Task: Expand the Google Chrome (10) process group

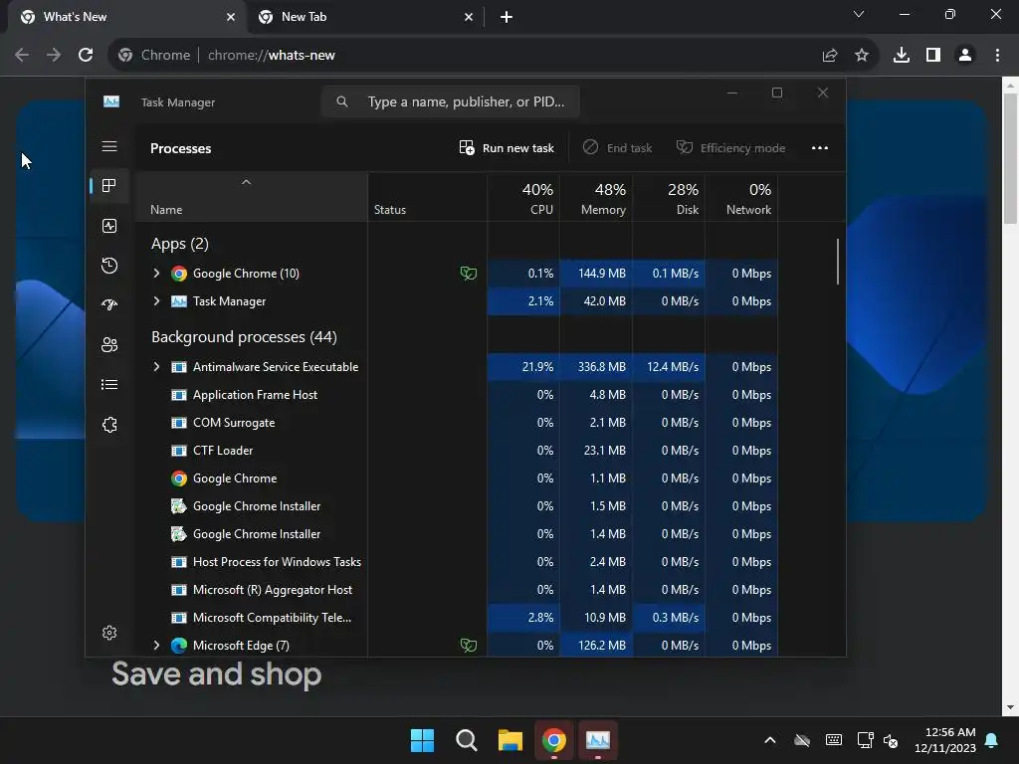Action: tap(156, 274)
